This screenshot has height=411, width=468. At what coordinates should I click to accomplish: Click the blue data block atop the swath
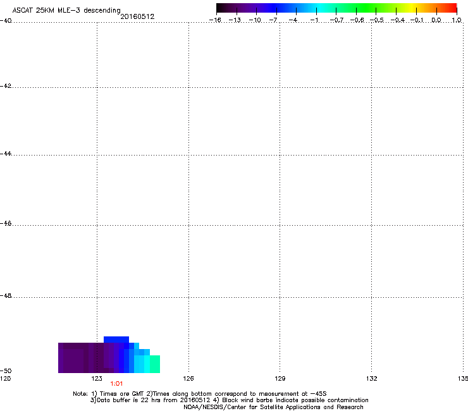[x=116, y=340]
